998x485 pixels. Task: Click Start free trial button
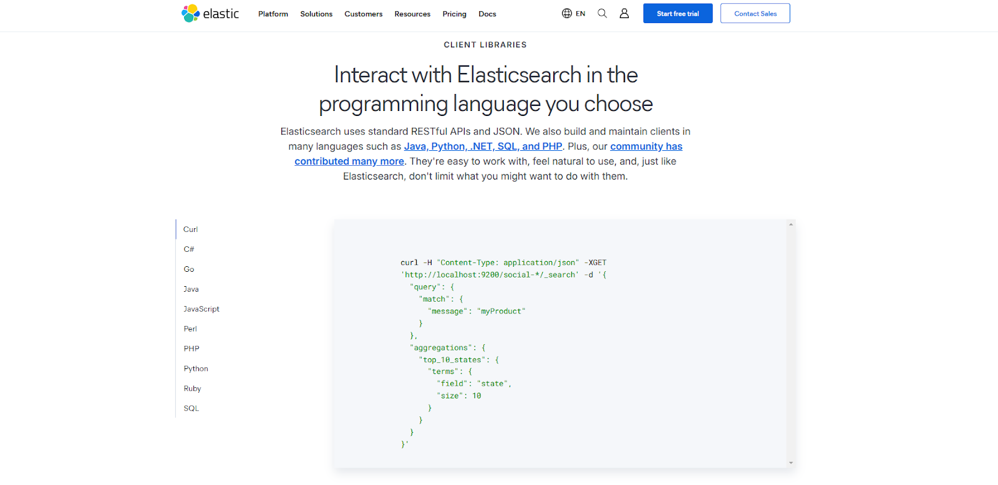677,13
